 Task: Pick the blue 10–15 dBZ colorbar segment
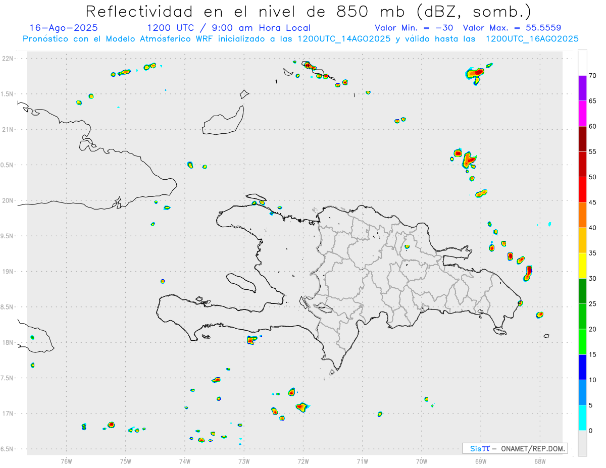pos(582,367)
